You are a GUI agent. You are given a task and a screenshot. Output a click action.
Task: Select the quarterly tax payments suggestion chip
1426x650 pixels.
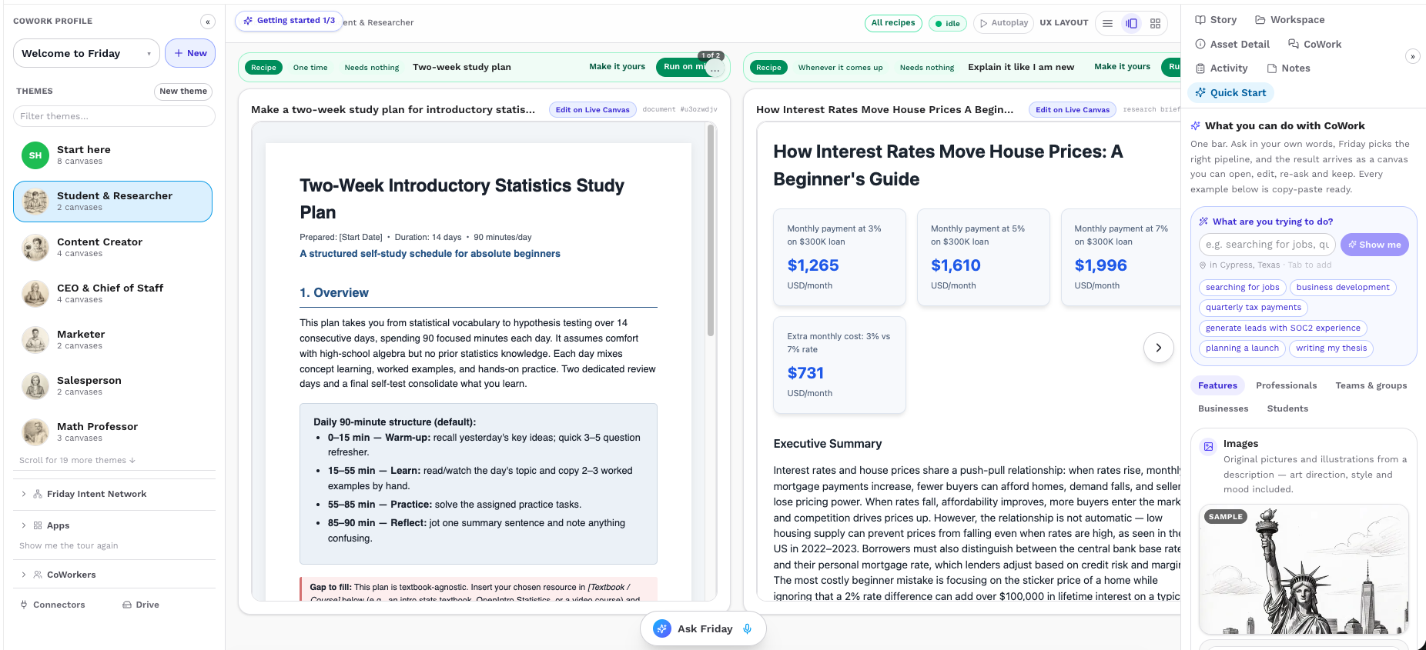click(1253, 308)
